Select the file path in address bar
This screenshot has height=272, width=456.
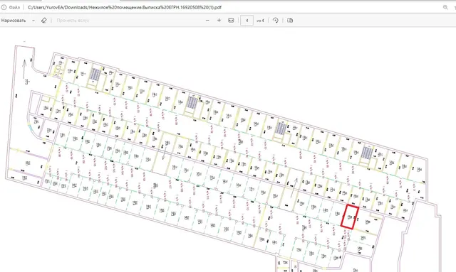tap(125, 7)
